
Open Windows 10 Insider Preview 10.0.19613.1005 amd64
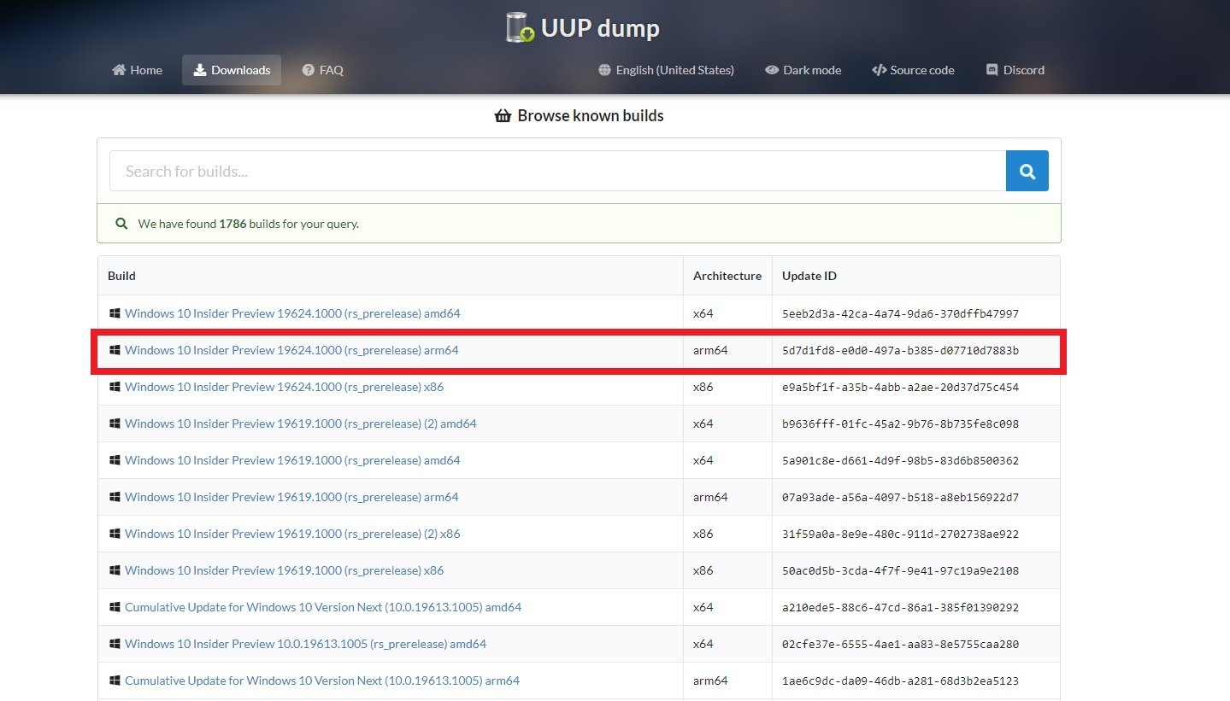click(x=305, y=644)
